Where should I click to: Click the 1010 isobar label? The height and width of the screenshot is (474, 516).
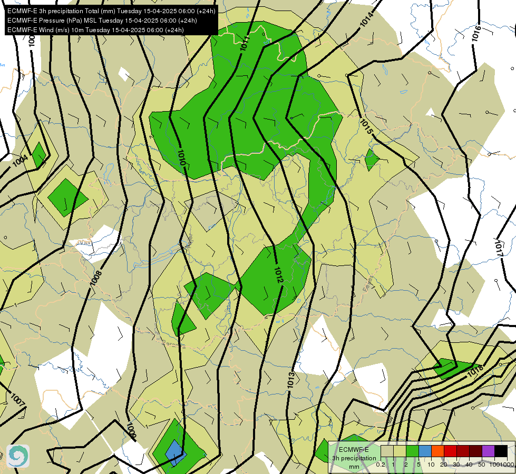[x=182, y=157]
